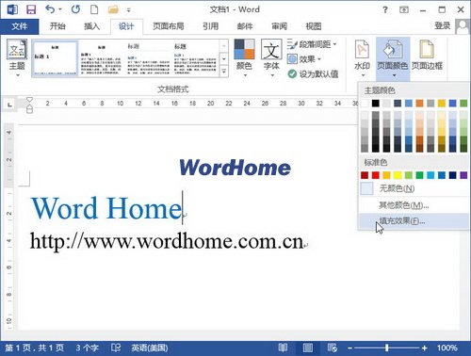471x356 pixels.
Task: Undo the last action
Action: pyautogui.click(x=50, y=9)
